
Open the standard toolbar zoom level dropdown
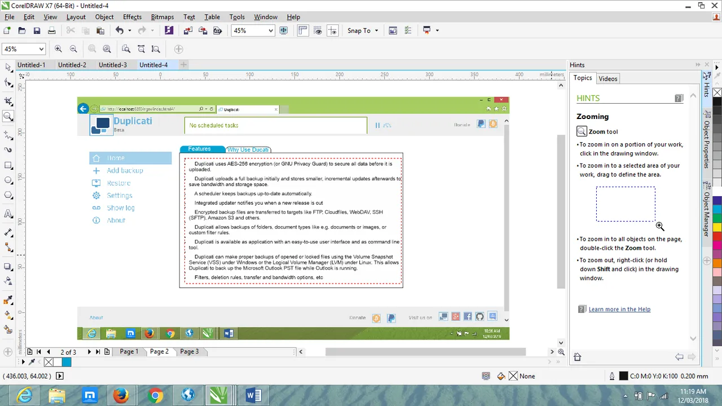coord(271,30)
